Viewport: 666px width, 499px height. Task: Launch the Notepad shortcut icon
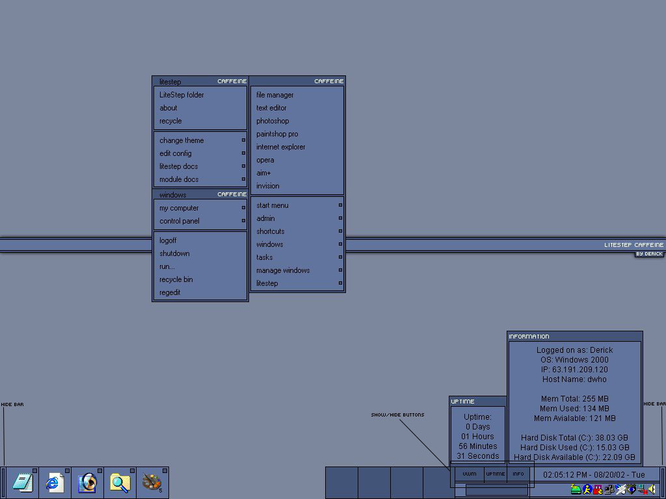(23, 483)
